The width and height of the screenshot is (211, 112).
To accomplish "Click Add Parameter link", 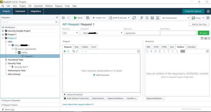I will [x=101, y=75].
